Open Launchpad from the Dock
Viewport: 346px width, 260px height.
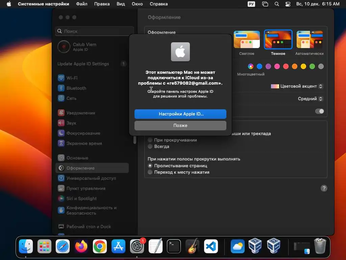[x=44, y=246]
